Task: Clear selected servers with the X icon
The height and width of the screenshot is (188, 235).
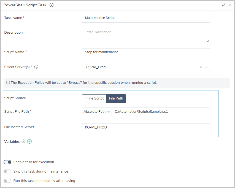Action: (201, 67)
